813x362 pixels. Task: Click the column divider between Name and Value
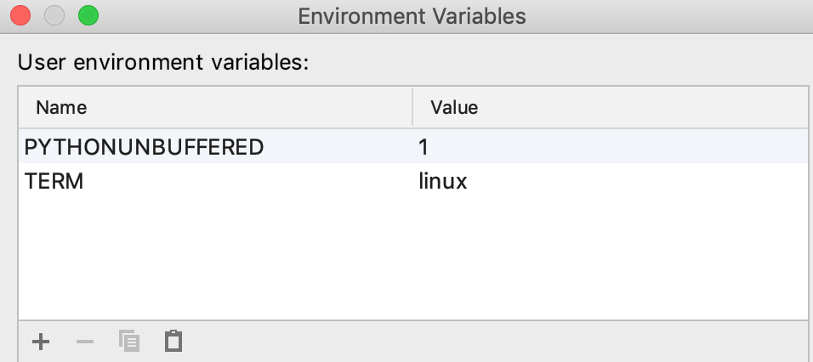(412, 108)
